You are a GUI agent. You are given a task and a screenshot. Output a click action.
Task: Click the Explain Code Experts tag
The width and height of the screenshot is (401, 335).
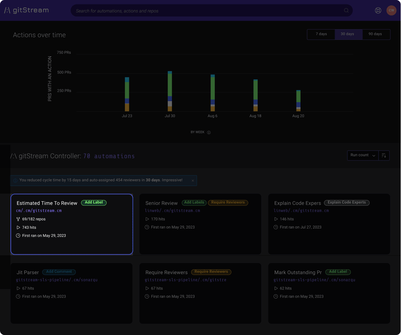[346, 203]
